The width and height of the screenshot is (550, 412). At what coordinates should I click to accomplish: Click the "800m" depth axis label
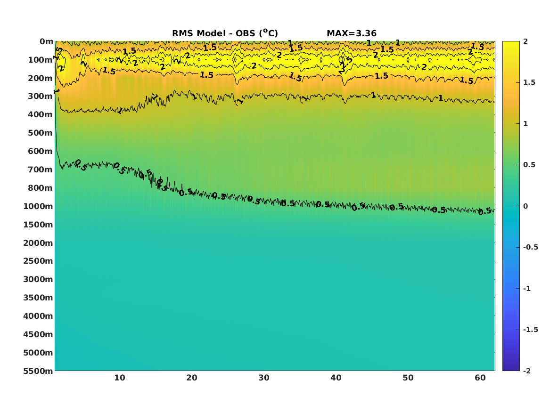(41, 188)
